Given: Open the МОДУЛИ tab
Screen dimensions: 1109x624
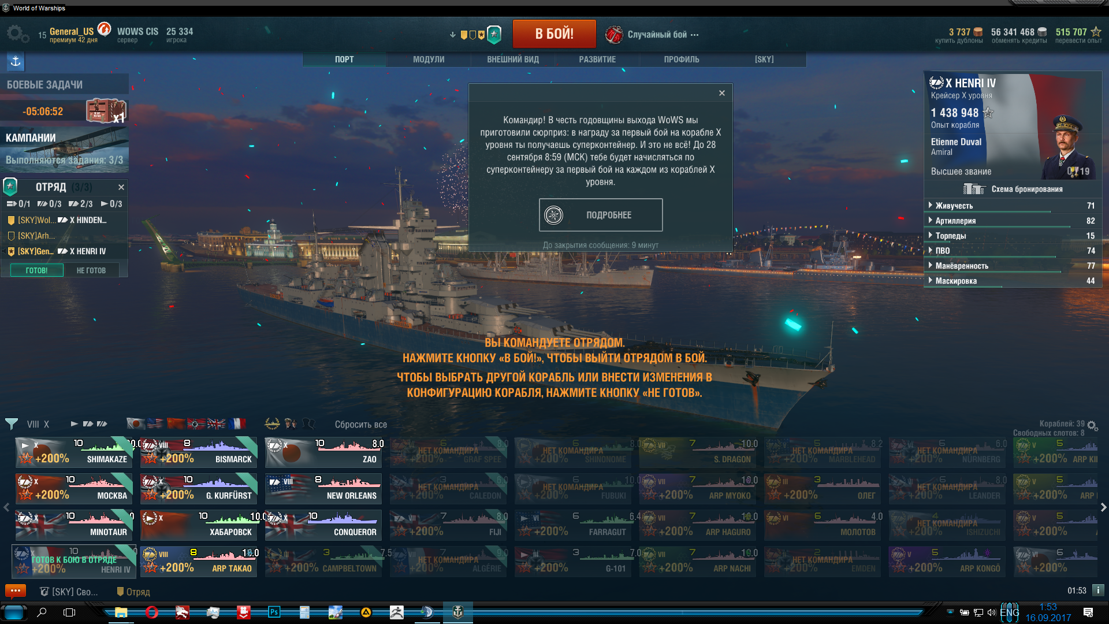Looking at the screenshot, I should 429,60.
